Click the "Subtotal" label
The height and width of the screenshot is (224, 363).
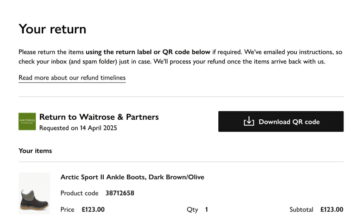[x=301, y=209]
